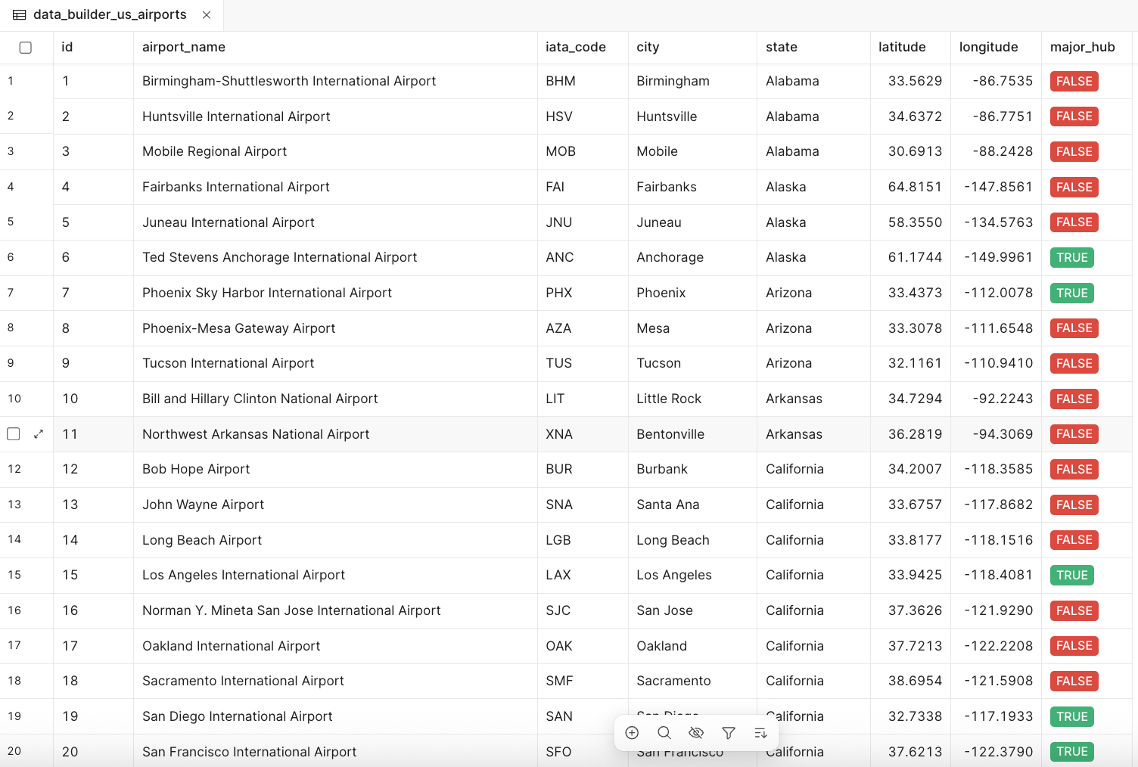Open the iata_code column header options
The height and width of the screenshot is (767, 1138).
coord(575,47)
